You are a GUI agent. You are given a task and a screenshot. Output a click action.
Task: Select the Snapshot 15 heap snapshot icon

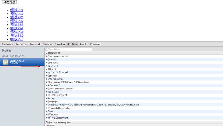click(x=5, y=62)
